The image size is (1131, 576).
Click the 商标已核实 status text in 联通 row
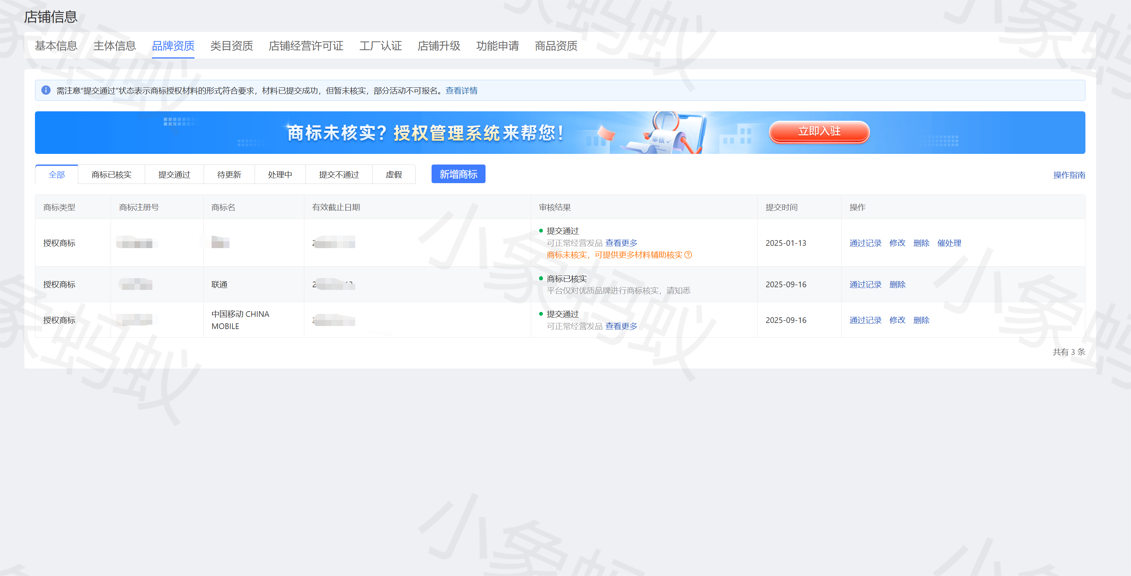coord(567,279)
